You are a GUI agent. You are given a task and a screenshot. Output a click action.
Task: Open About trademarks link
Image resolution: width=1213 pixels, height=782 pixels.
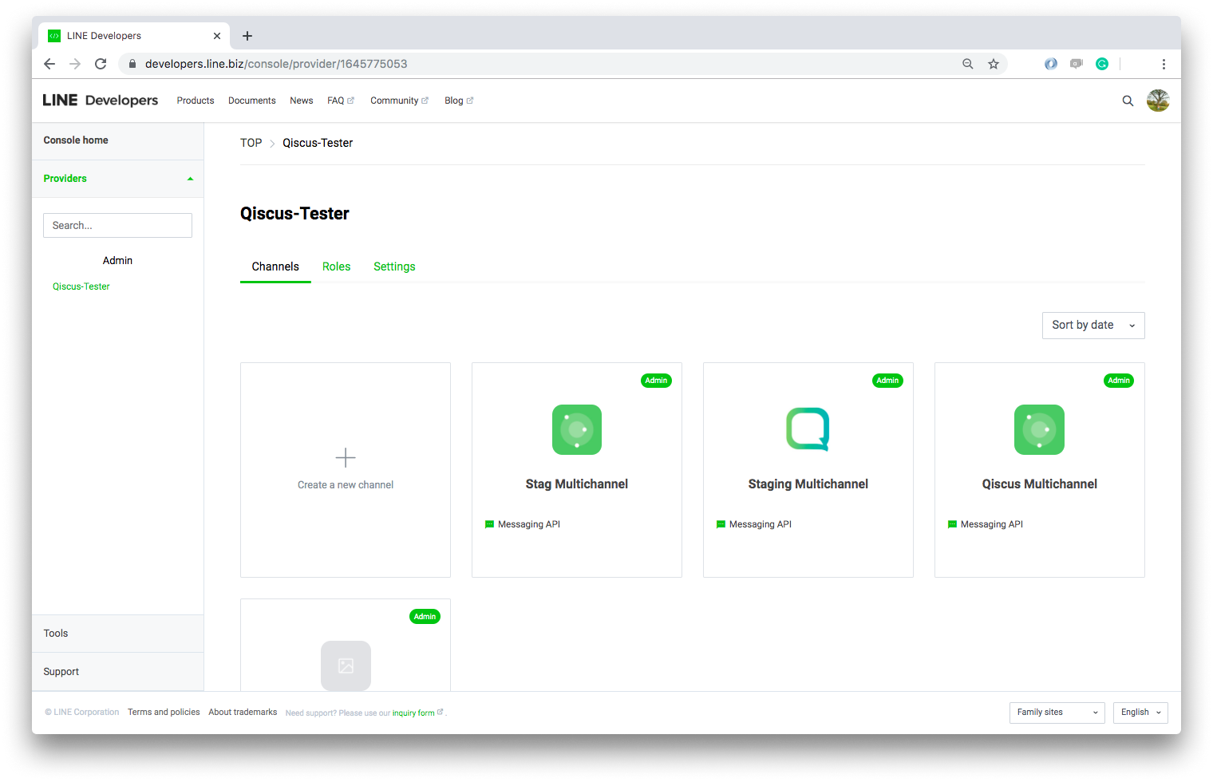[x=243, y=713]
